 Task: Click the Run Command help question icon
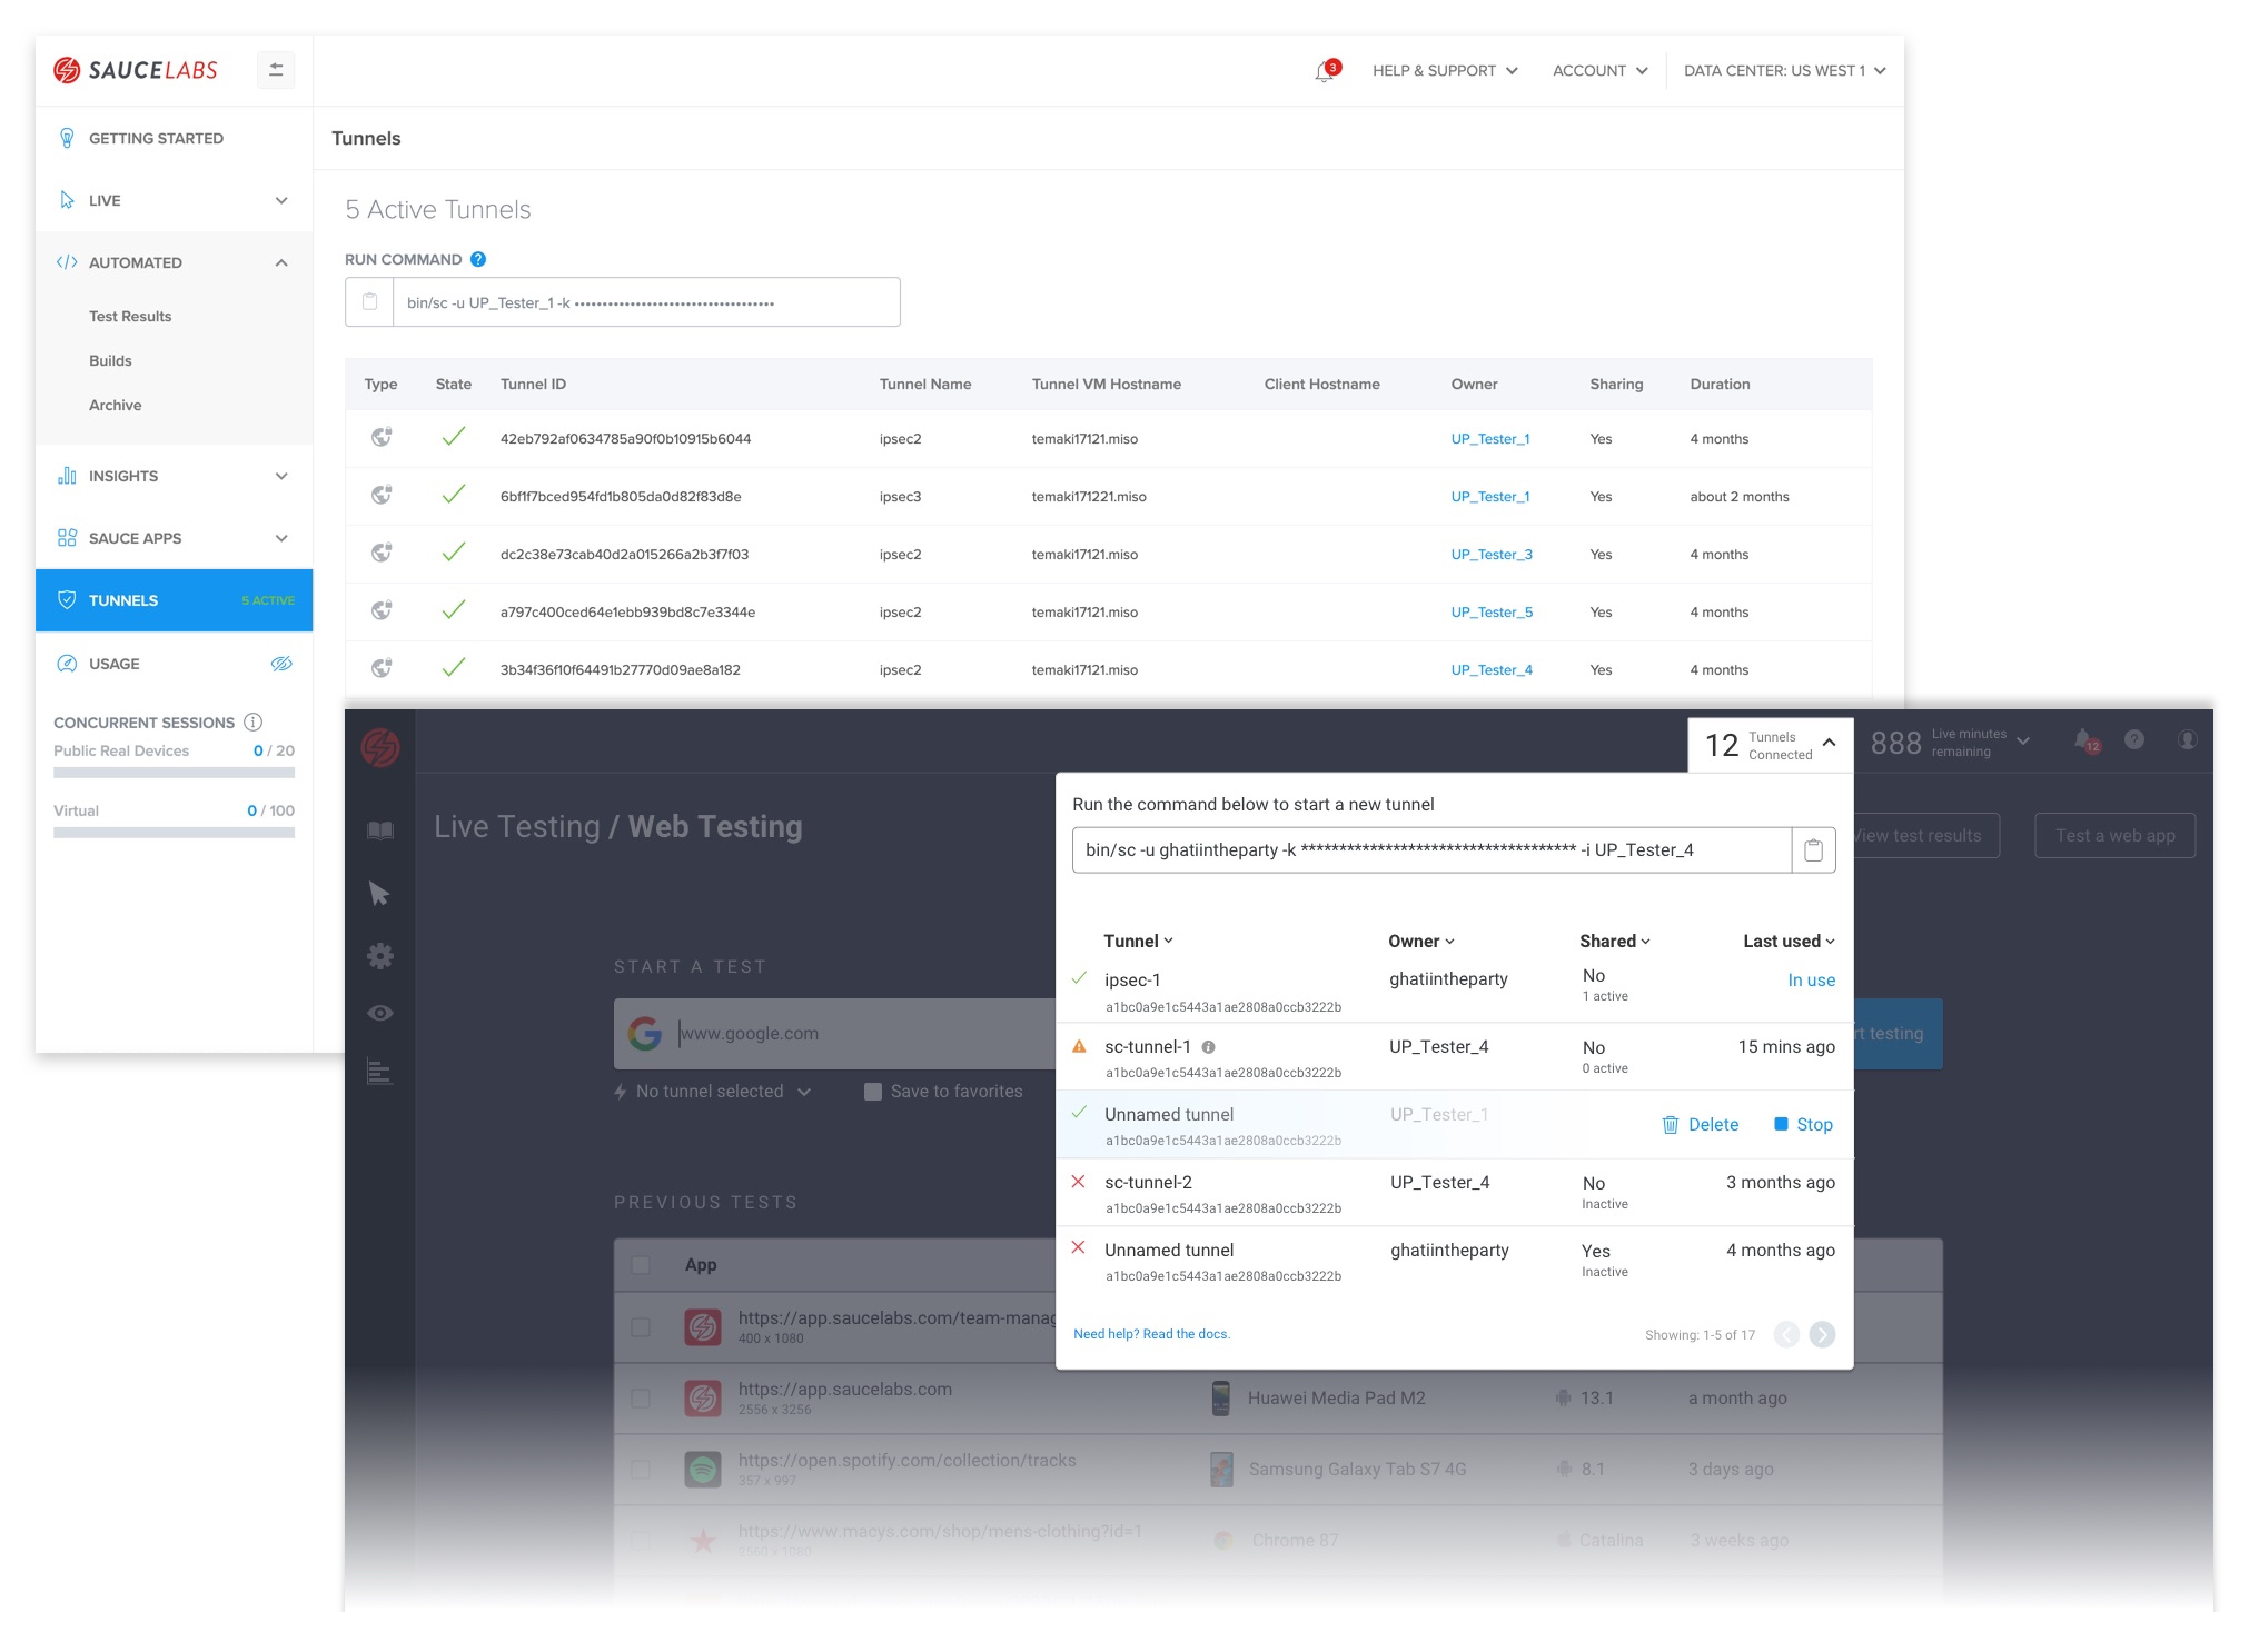pyautogui.click(x=478, y=260)
